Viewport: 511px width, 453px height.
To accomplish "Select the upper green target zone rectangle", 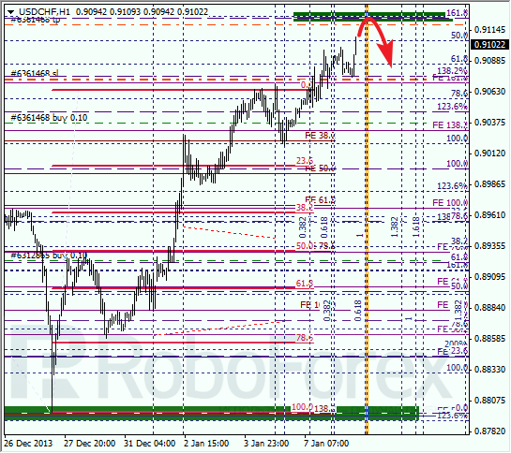I will 372,17.
